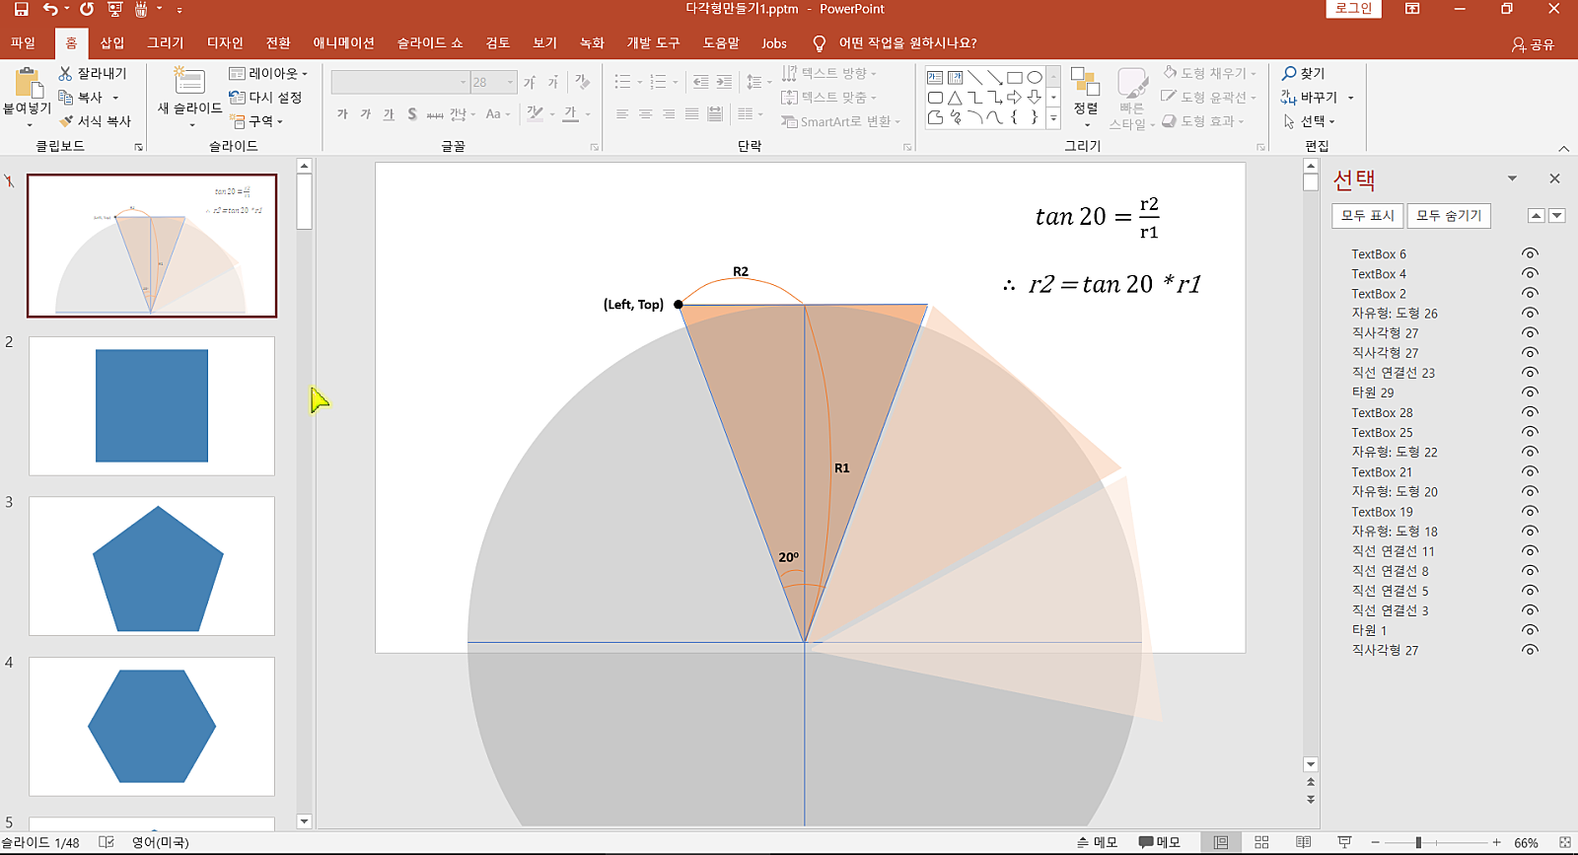Click the text shadow S icon
This screenshot has width=1578, height=855.
pos(412,114)
